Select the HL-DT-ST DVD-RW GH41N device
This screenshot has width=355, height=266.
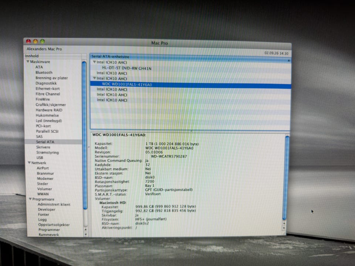[x=126, y=68]
